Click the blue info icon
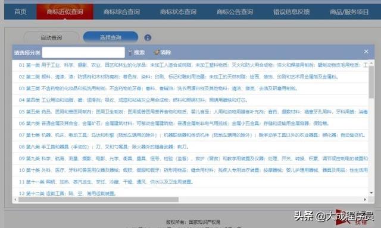This screenshot has width=381, height=228. 148,37
